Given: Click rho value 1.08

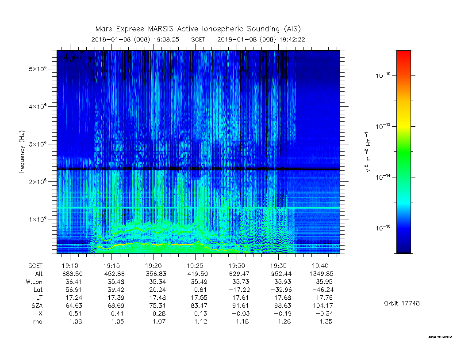Looking at the screenshot, I should coord(75,321).
